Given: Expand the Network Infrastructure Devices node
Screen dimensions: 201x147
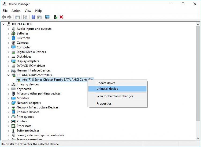Looking at the screenshot, I should coord(8,108).
